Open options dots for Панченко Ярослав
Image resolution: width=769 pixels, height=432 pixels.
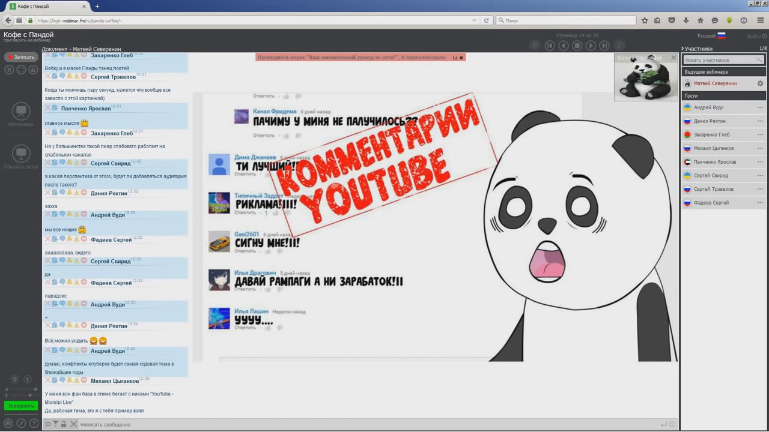(760, 162)
